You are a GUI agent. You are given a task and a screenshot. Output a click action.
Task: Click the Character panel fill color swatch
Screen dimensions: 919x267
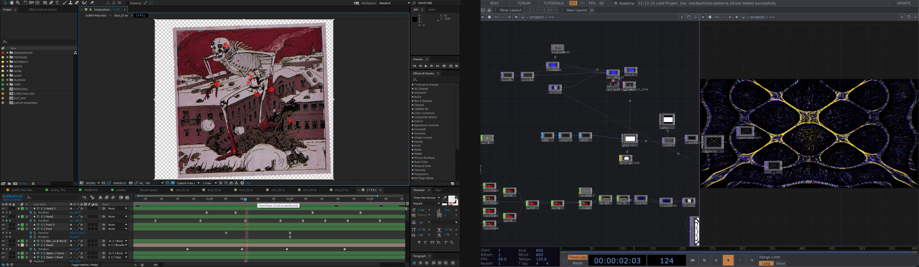point(452,199)
